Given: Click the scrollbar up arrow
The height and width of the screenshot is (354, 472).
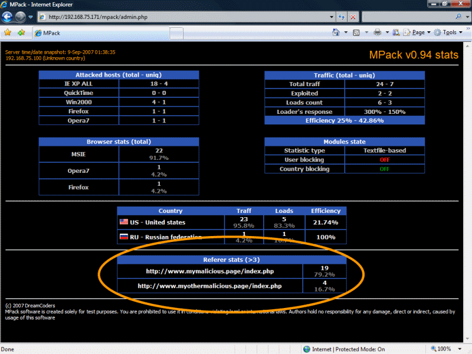Looking at the screenshot, I should (x=467, y=46).
